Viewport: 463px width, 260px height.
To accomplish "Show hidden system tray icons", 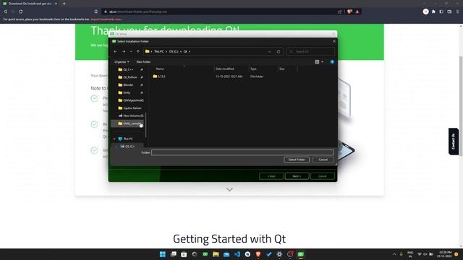I will (x=394, y=254).
